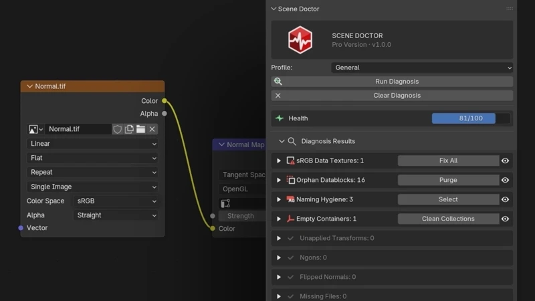This screenshot has width=535, height=301.
Task: Expand the sRGB Data Textures row
Action: tap(279, 161)
